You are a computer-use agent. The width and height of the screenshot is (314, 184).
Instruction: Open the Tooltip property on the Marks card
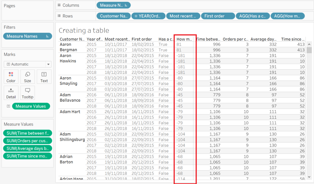(x=28, y=93)
